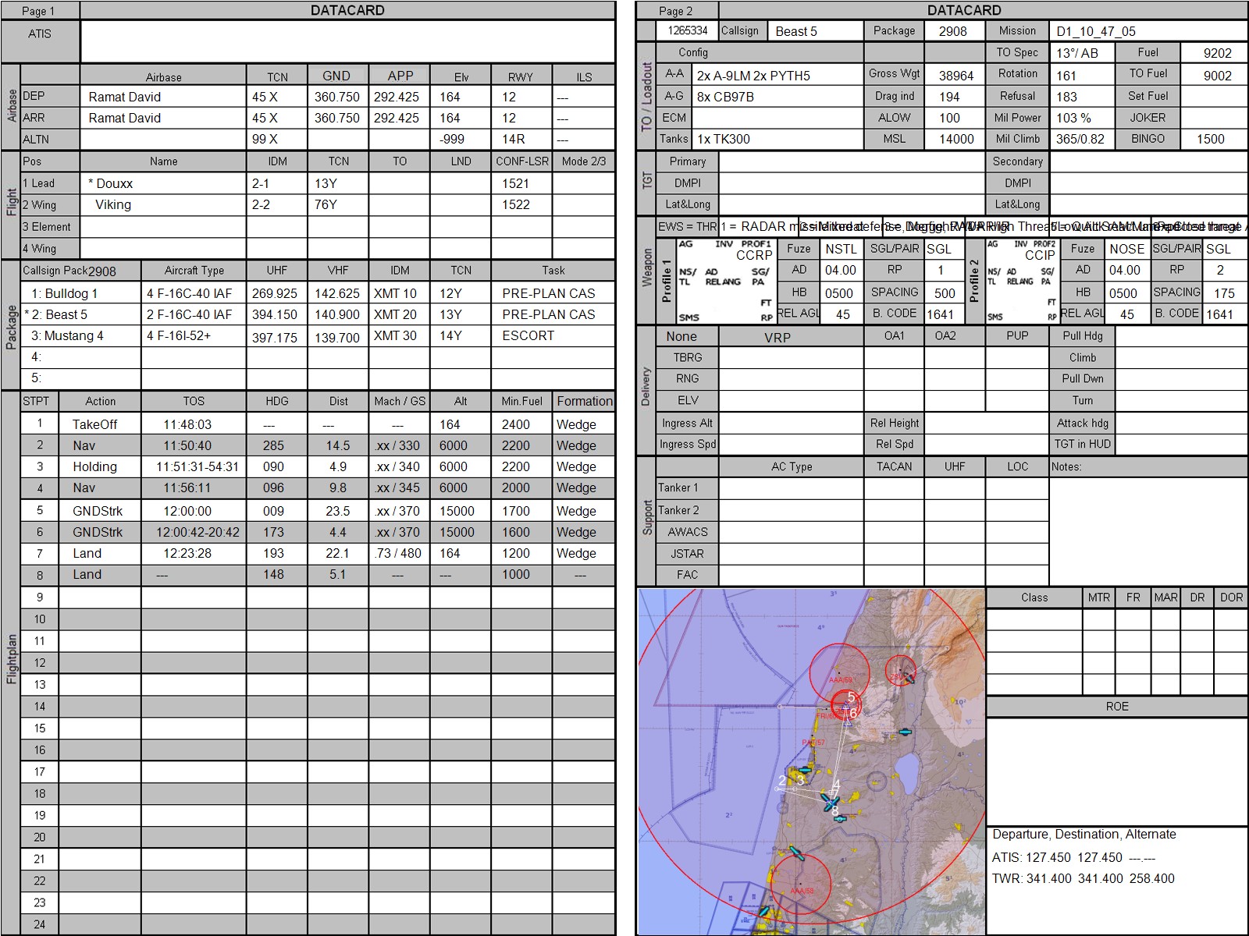
Task: Click the empty ROE text area
Action: point(1117,771)
